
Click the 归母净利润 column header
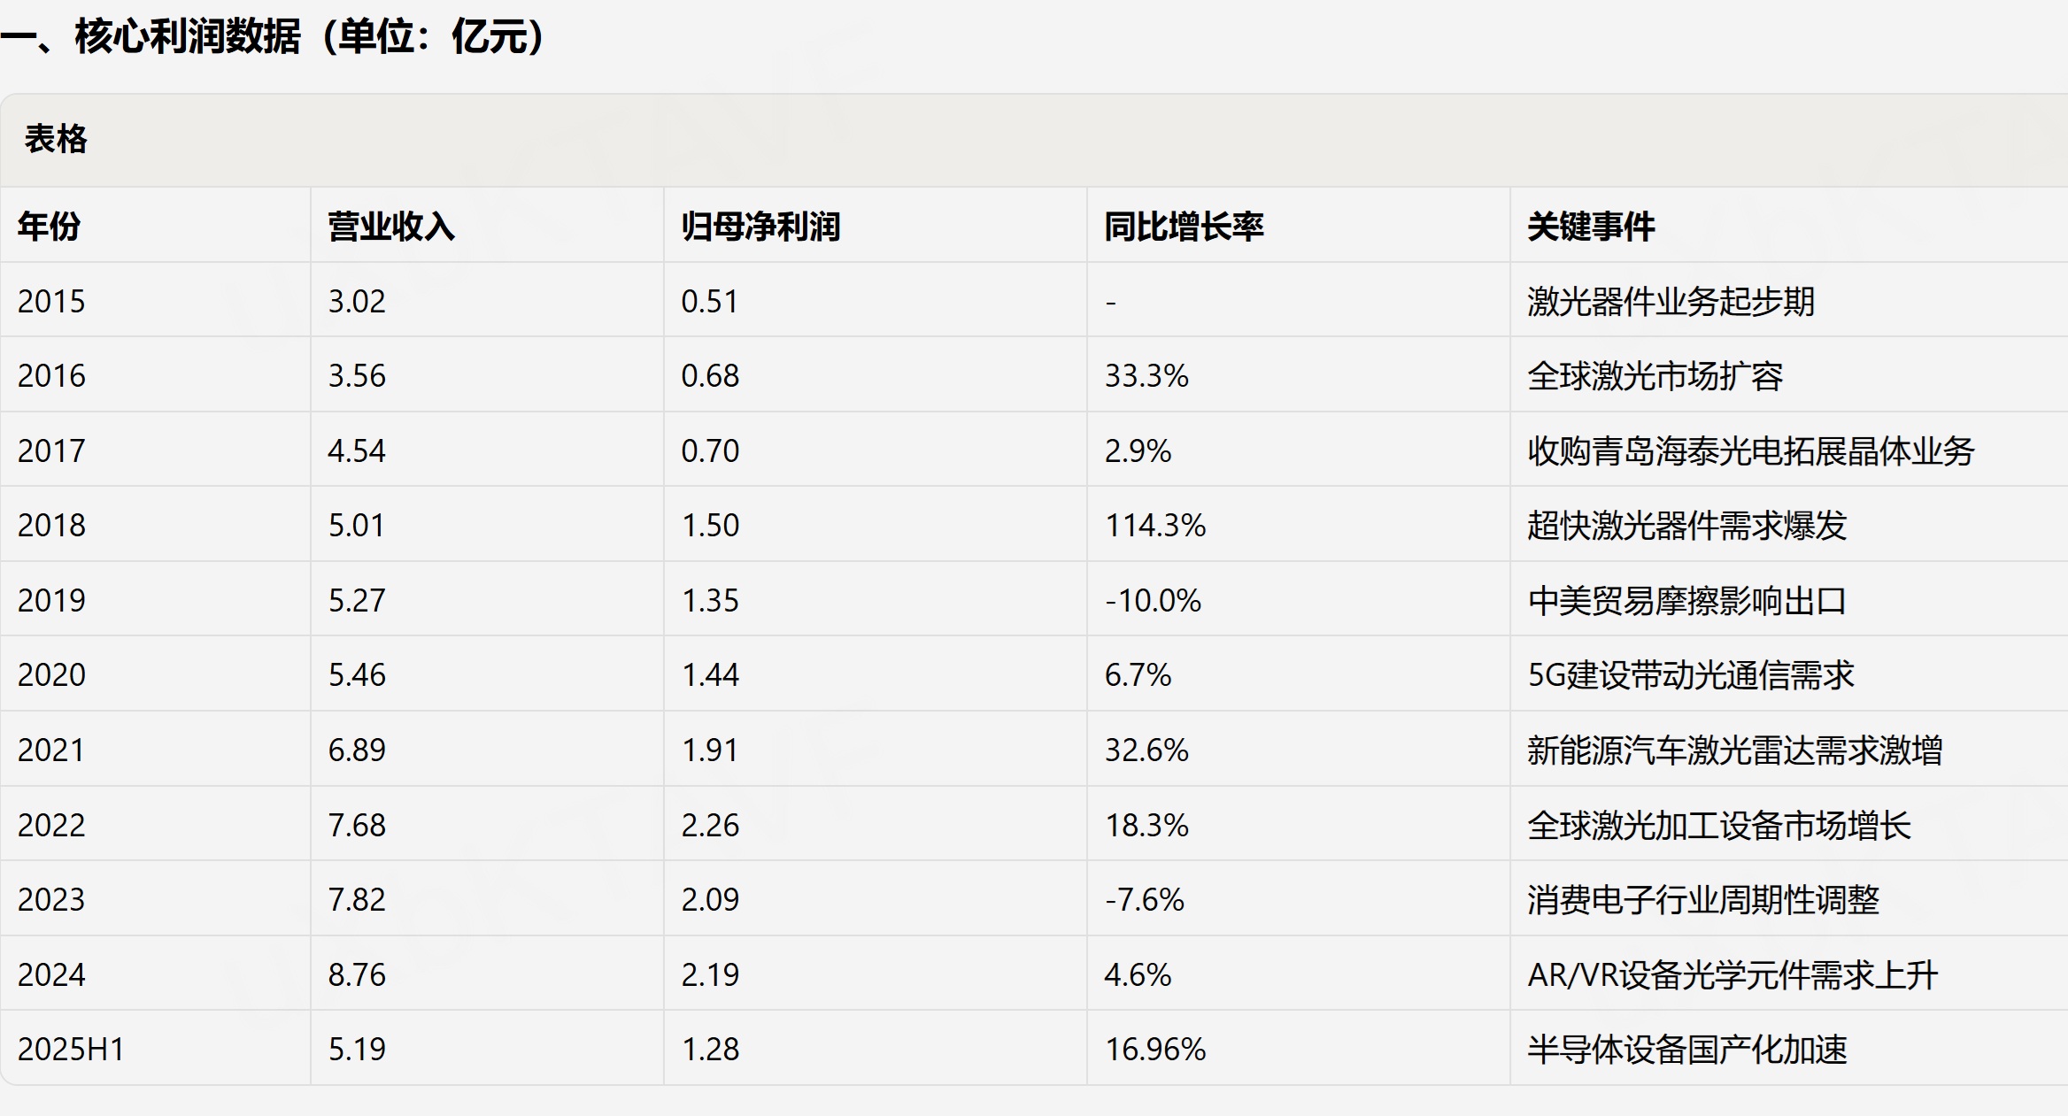760,227
